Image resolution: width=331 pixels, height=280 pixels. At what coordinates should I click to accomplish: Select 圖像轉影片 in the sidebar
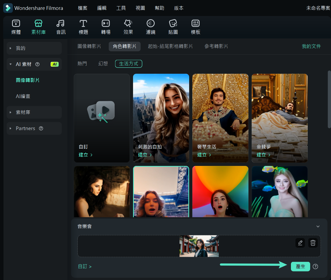[x=28, y=80]
